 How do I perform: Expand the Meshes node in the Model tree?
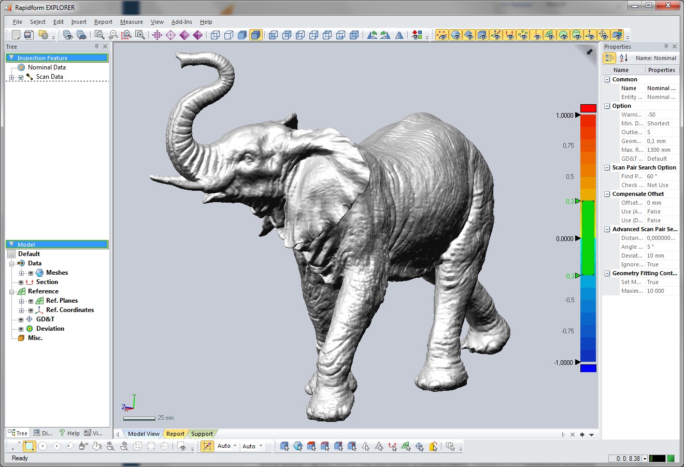(21, 273)
